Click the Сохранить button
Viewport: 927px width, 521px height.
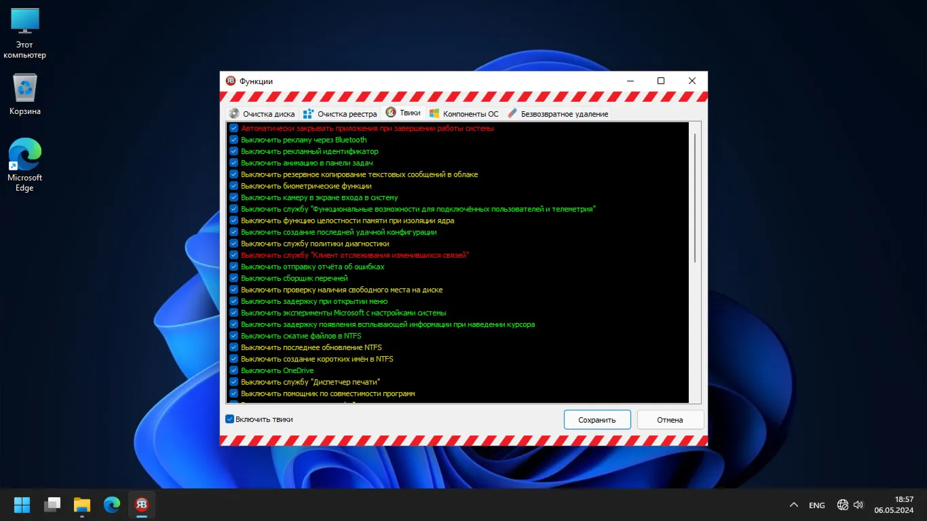click(597, 420)
